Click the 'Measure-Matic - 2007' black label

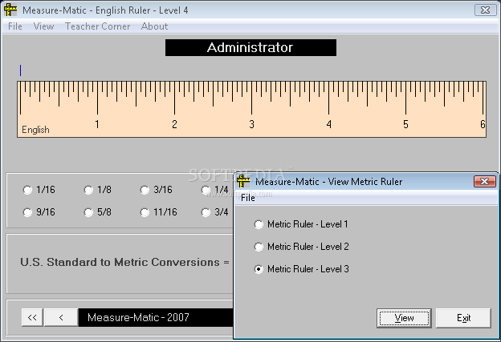click(156, 317)
